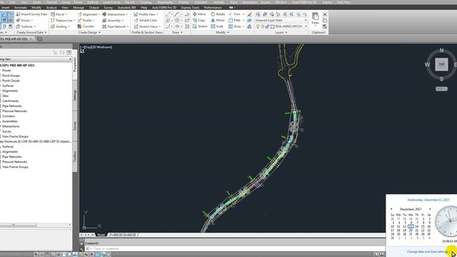Select the Scale tool
The height and width of the screenshot is (257, 457).
[x=217, y=26]
